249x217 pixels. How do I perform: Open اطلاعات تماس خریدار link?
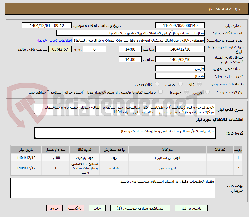click(54, 40)
